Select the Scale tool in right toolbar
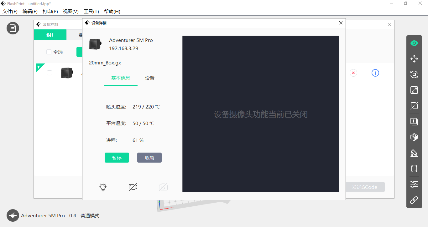The width and height of the screenshot is (428, 227). 414,90
